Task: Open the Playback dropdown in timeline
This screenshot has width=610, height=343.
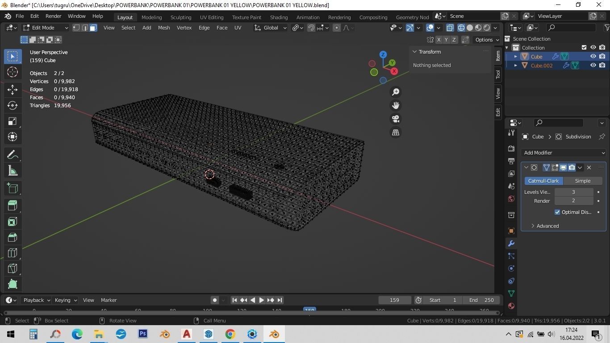Action: [37, 300]
